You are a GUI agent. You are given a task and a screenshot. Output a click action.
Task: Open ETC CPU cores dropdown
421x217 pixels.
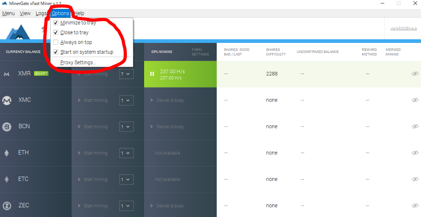pos(126,179)
